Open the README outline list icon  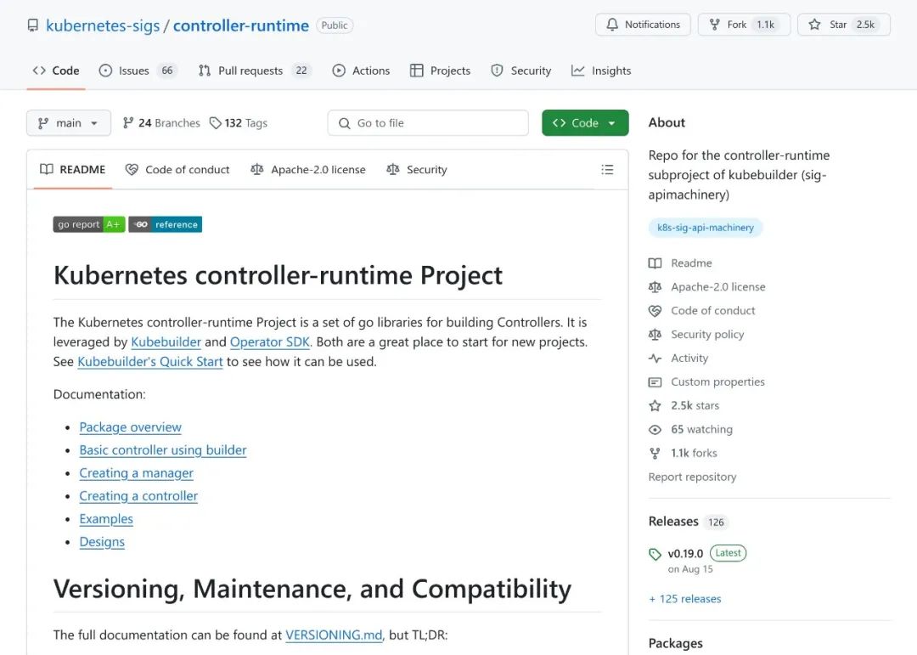pyautogui.click(x=607, y=170)
